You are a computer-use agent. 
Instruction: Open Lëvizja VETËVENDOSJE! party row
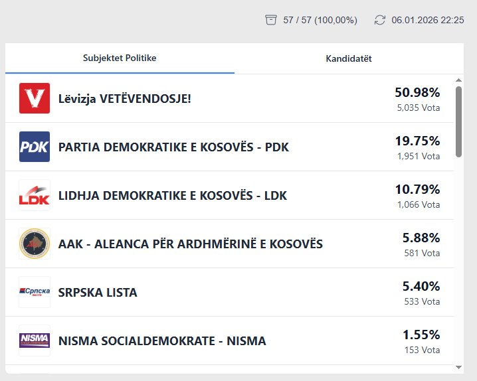click(x=125, y=98)
